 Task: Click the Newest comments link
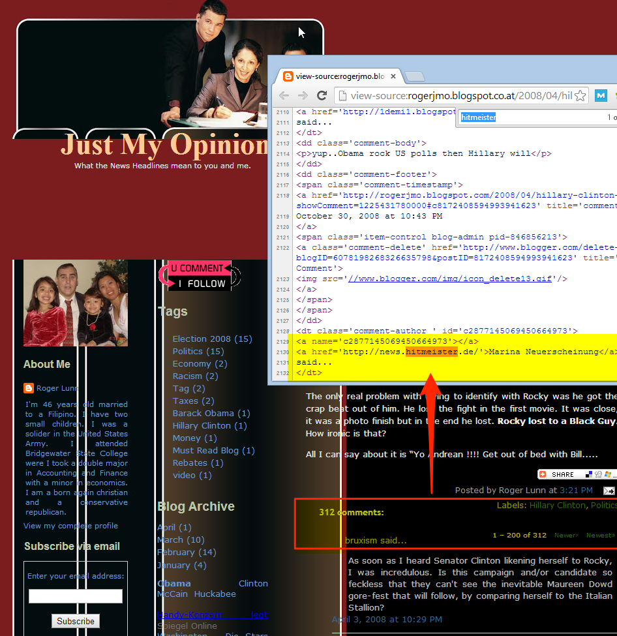tap(600, 536)
